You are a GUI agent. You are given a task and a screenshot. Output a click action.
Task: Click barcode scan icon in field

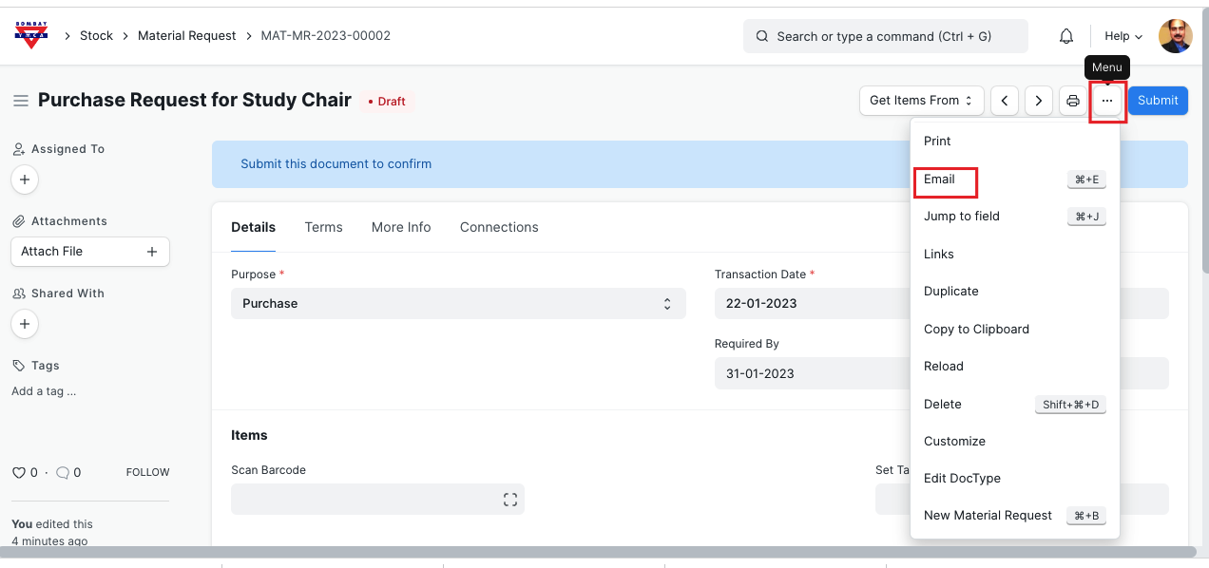(510, 500)
